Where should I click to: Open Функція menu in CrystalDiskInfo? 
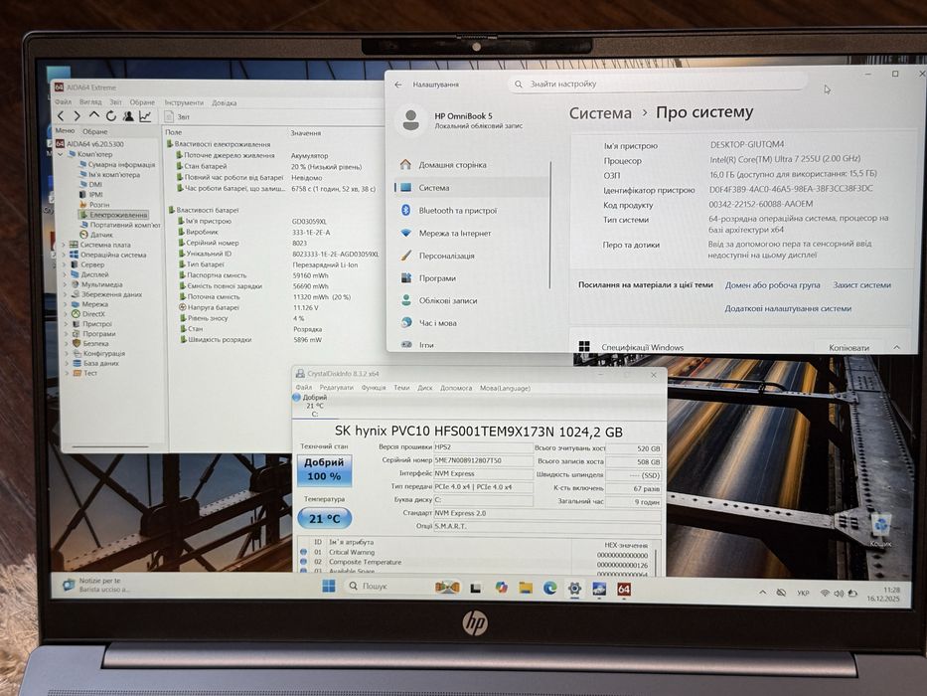(373, 388)
